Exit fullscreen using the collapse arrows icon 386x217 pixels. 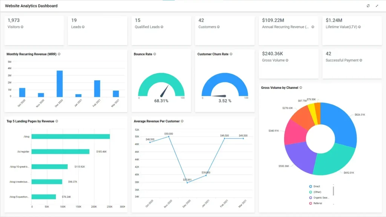click(377, 6)
